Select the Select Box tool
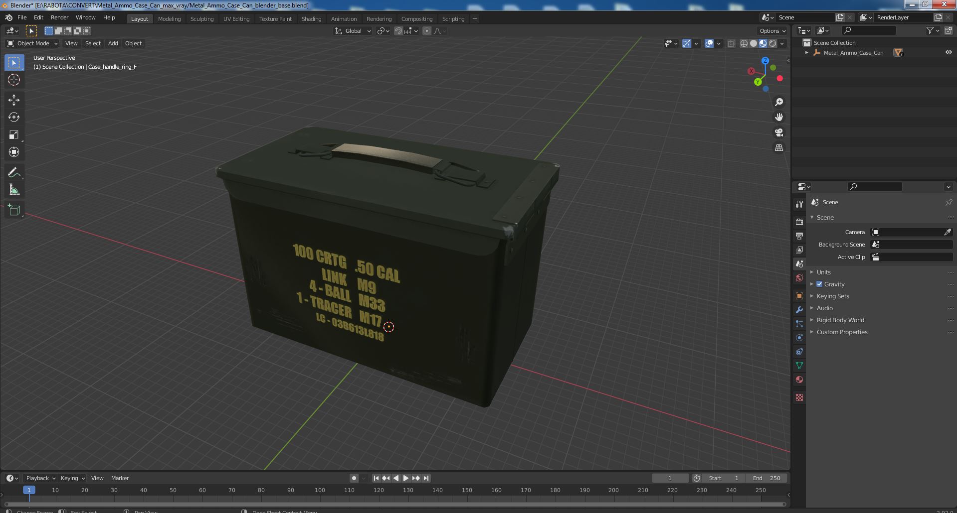957x513 pixels. point(14,62)
